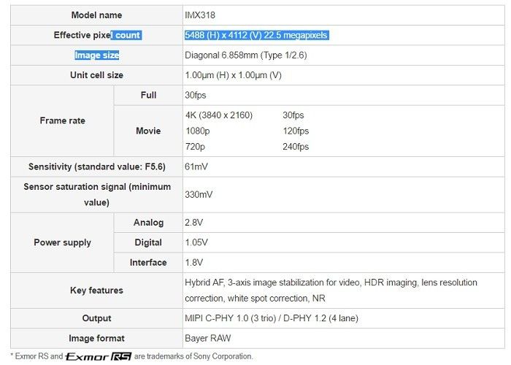This screenshot has width=511, height=365.
Task: Click the 'Bayer RAW' format value
Action: [x=207, y=338]
